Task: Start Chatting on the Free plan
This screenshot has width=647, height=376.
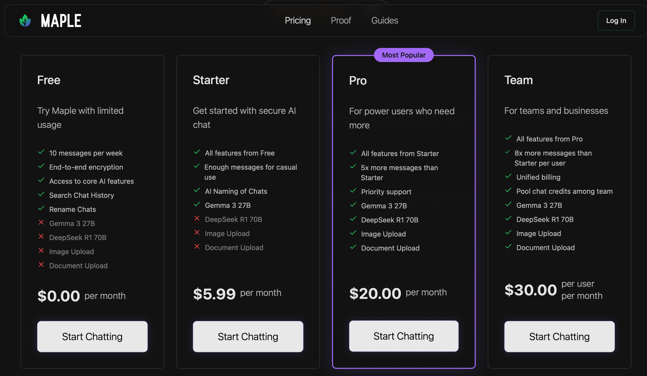Action: click(92, 336)
